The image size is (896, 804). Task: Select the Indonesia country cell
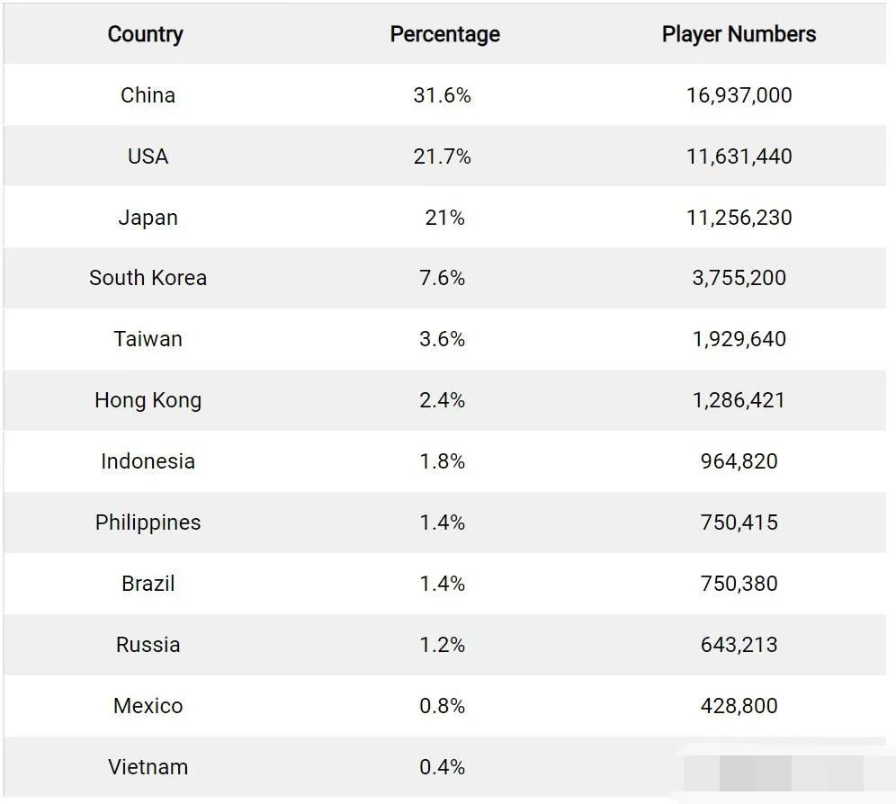point(148,461)
